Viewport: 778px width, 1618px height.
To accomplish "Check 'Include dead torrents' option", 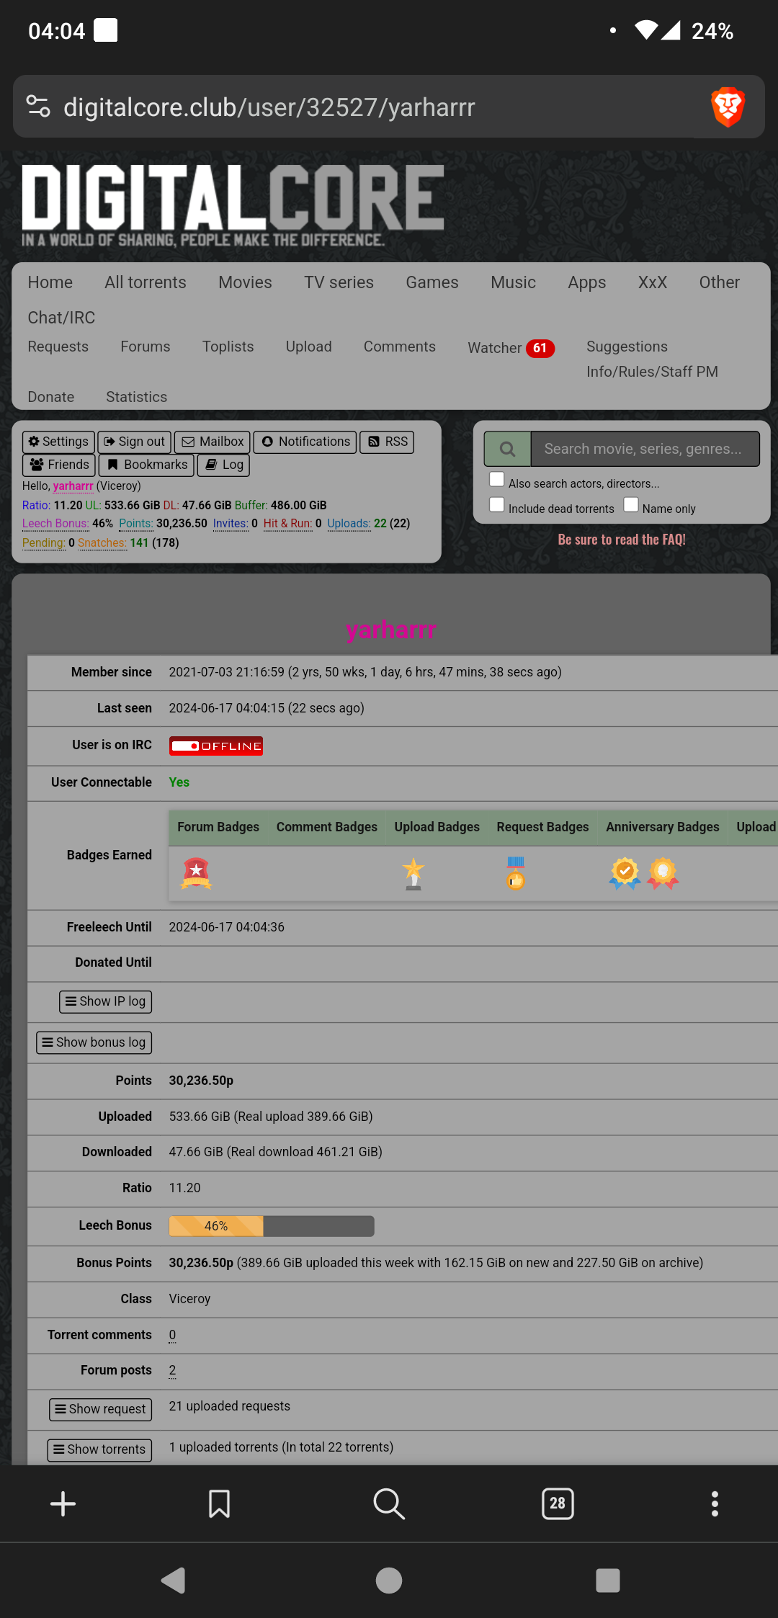I will [x=497, y=505].
